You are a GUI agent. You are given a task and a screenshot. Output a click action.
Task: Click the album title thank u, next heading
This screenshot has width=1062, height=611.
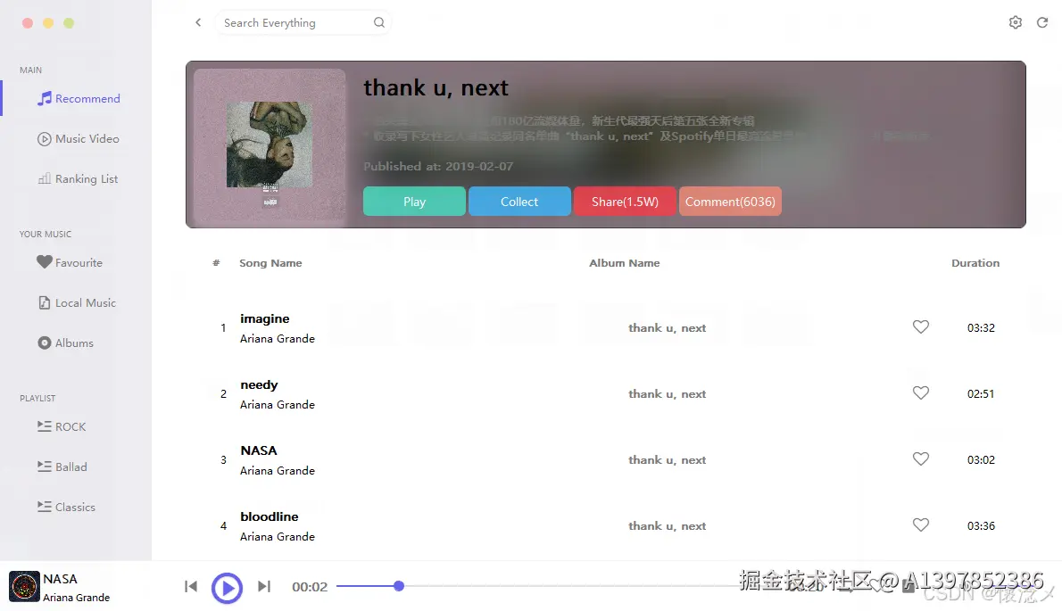(436, 88)
